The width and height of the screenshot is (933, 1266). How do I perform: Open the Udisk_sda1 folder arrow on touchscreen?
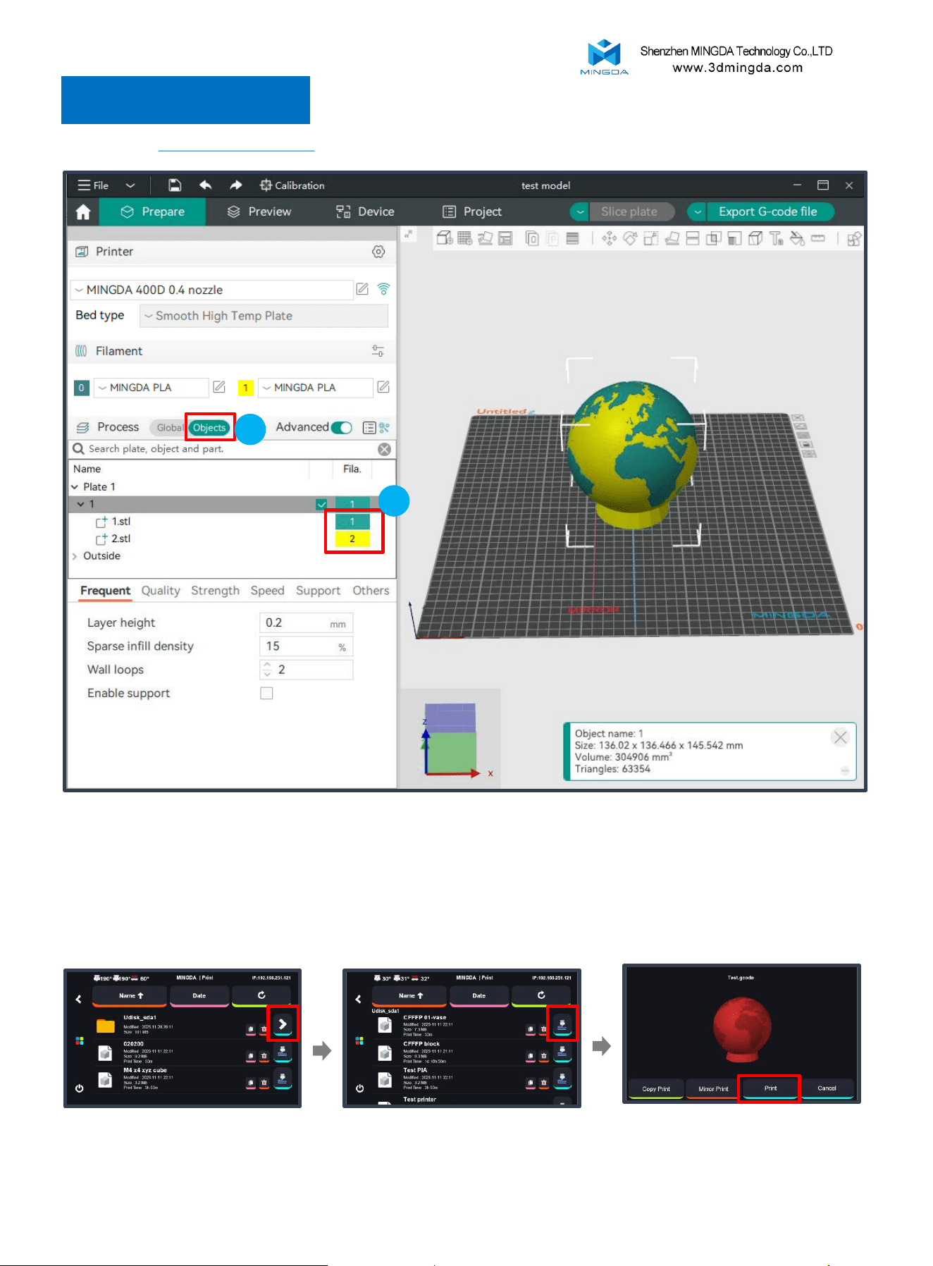point(283,1024)
